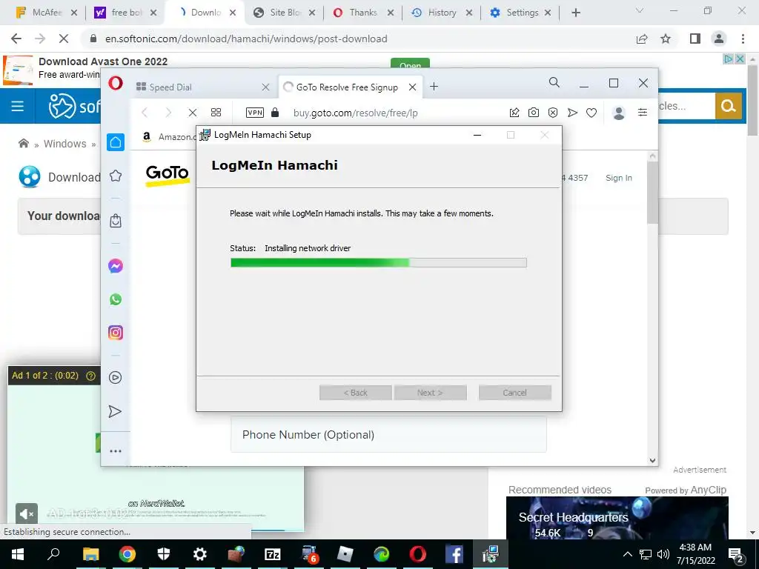Viewport: 759px width, 569px height.
Task: Open Roblox from taskbar
Action: (x=345, y=554)
